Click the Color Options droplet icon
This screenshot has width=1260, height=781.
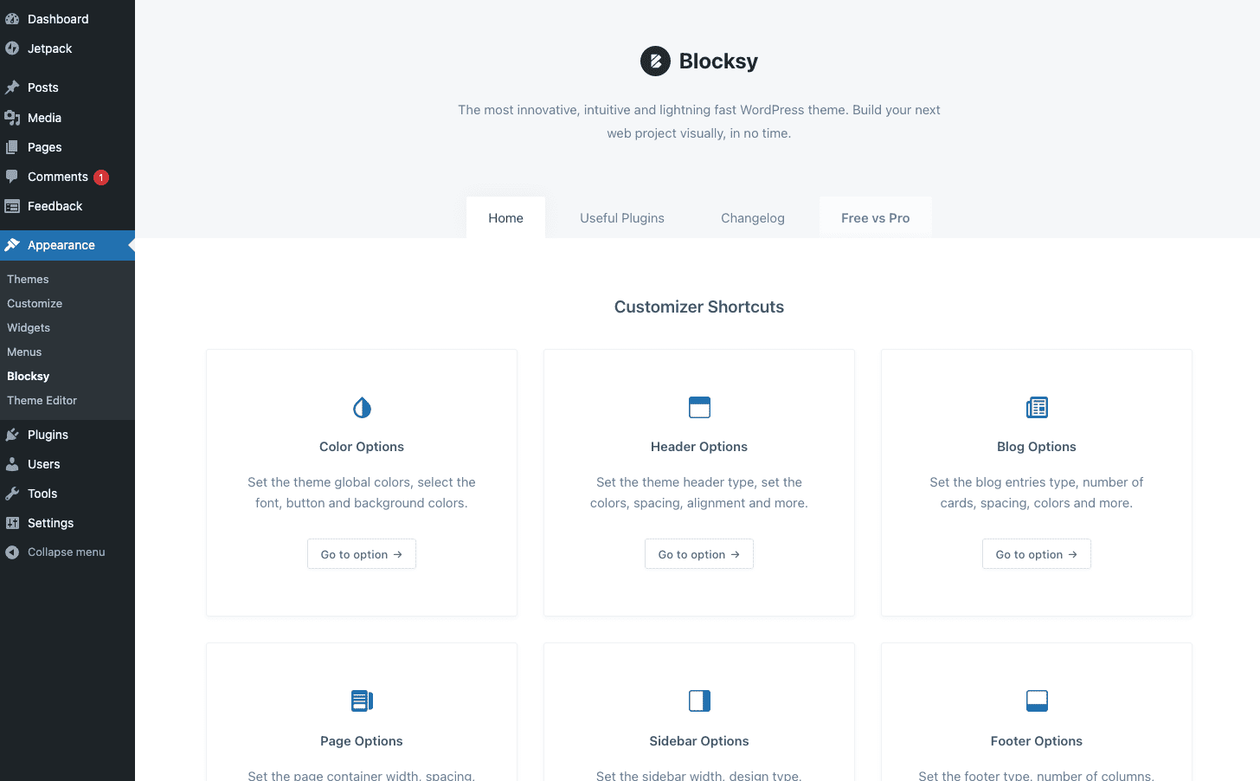[362, 407]
